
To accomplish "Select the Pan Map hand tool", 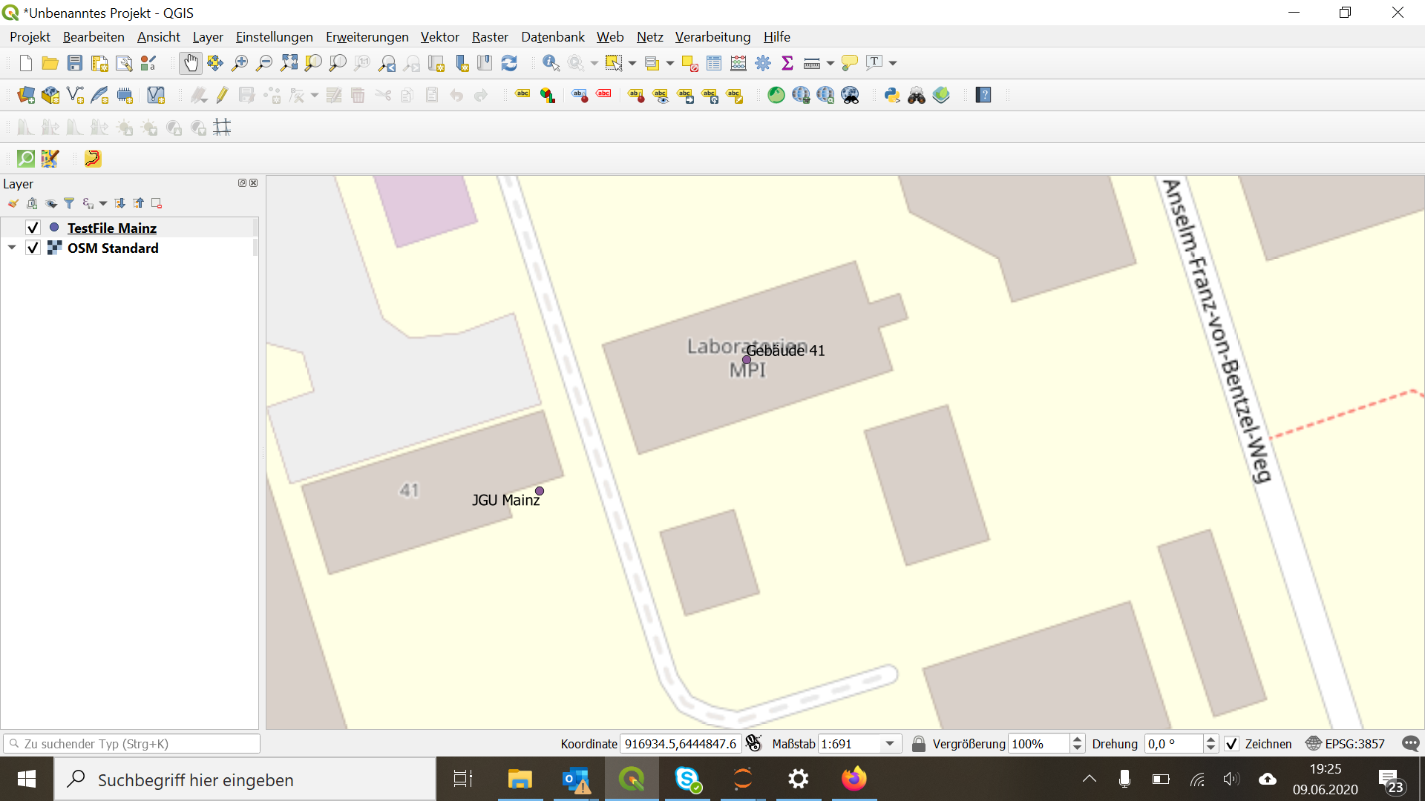I will point(191,63).
